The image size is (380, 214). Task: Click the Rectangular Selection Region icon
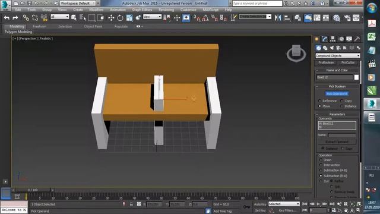91,18
